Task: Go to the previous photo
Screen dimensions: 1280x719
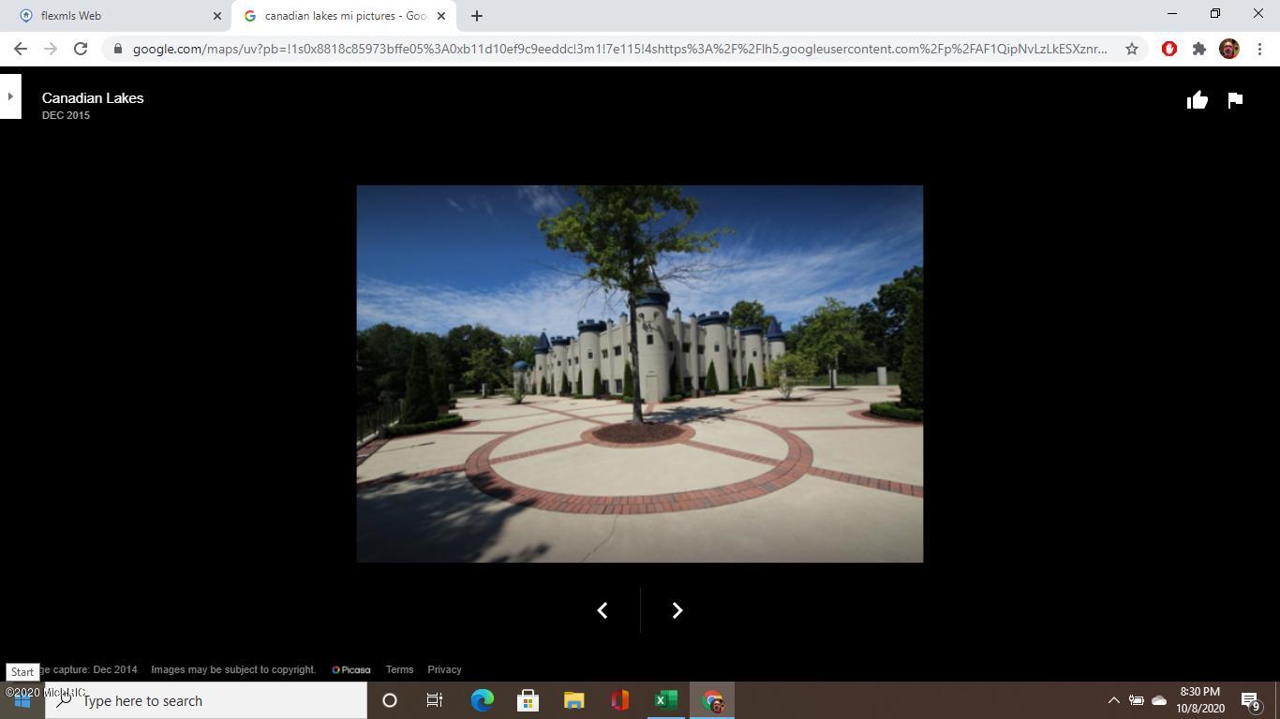Action: pos(603,610)
